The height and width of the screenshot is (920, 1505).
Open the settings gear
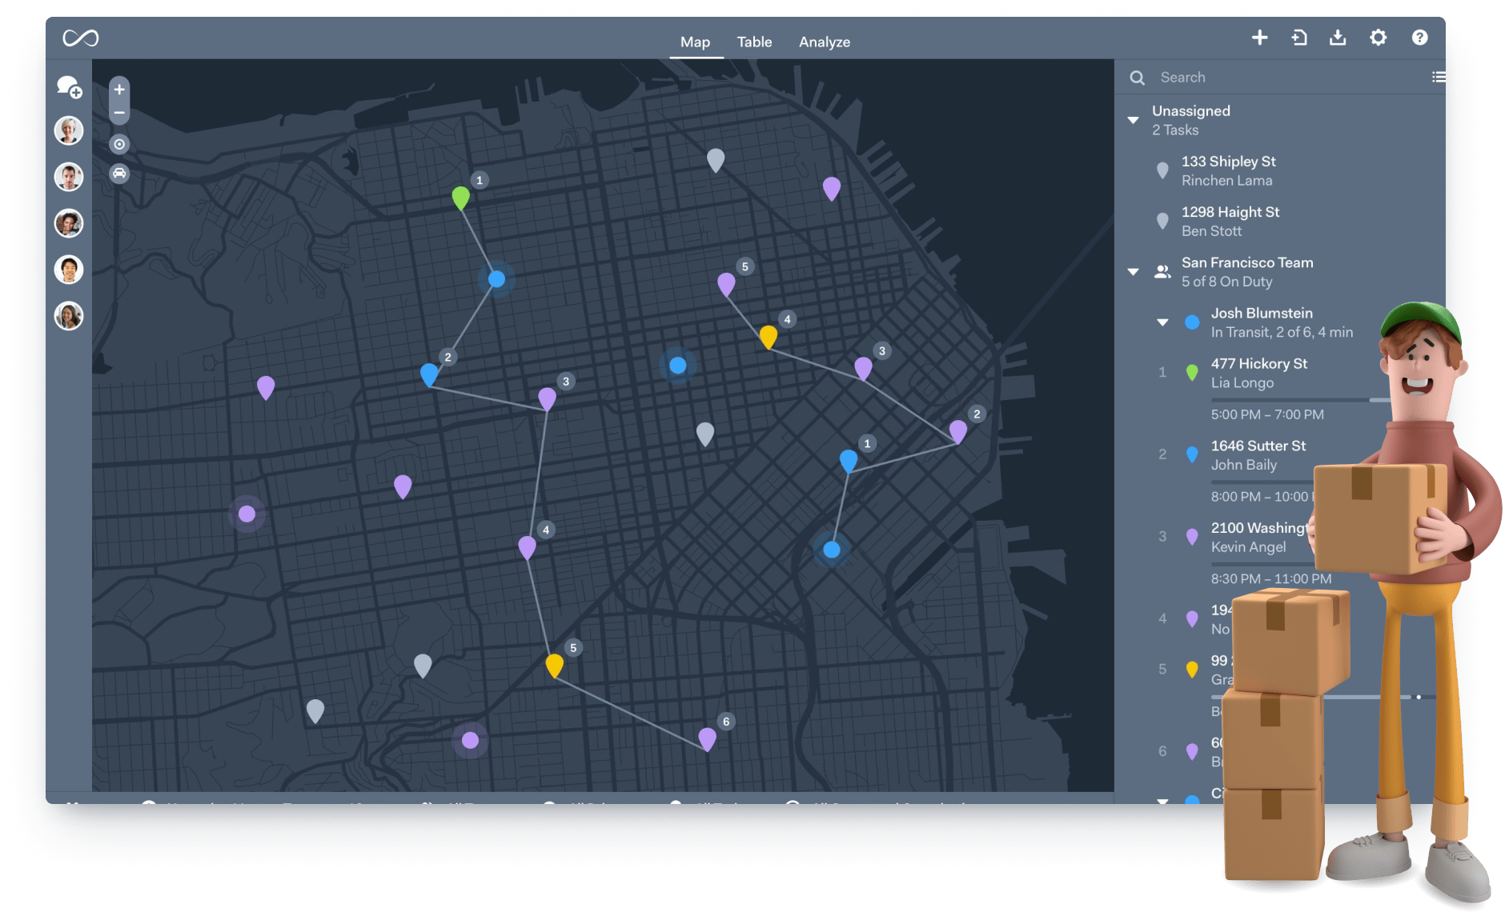[x=1379, y=38]
